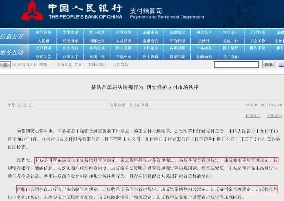Open the 工会工作 navigation item
This screenshot has height=201, width=284.
257,41
